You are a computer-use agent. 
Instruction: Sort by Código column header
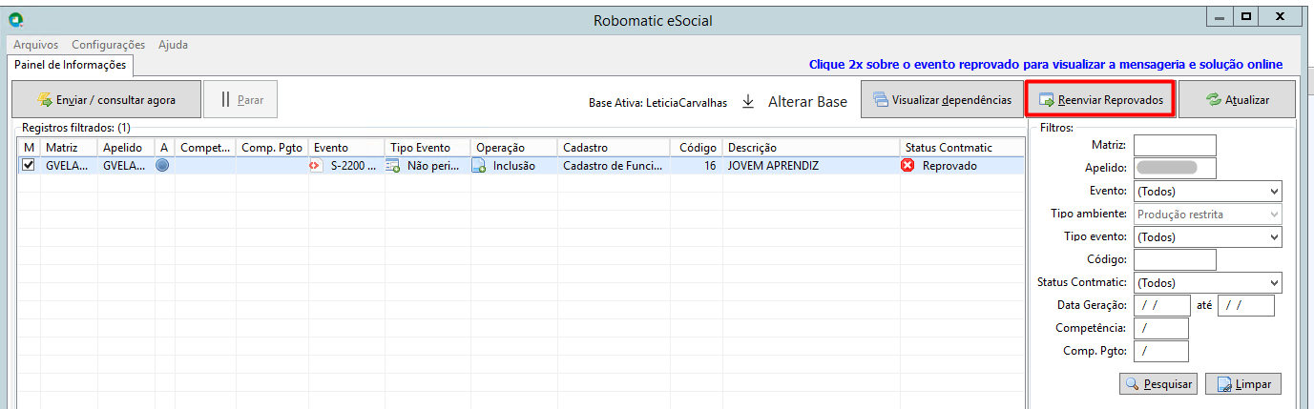(696, 148)
